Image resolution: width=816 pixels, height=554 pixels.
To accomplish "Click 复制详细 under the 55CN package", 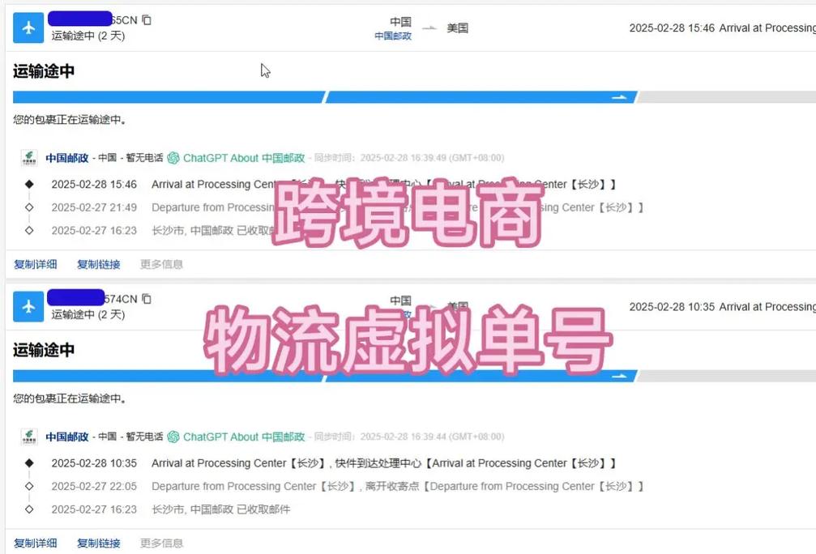I will point(36,264).
